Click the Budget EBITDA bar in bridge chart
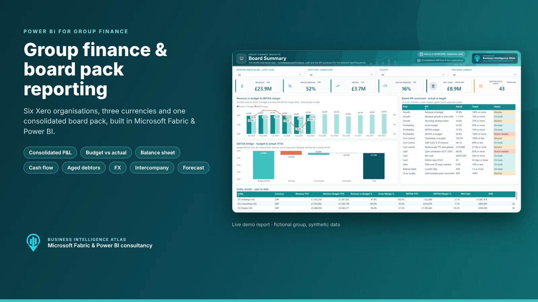 [x=263, y=165]
